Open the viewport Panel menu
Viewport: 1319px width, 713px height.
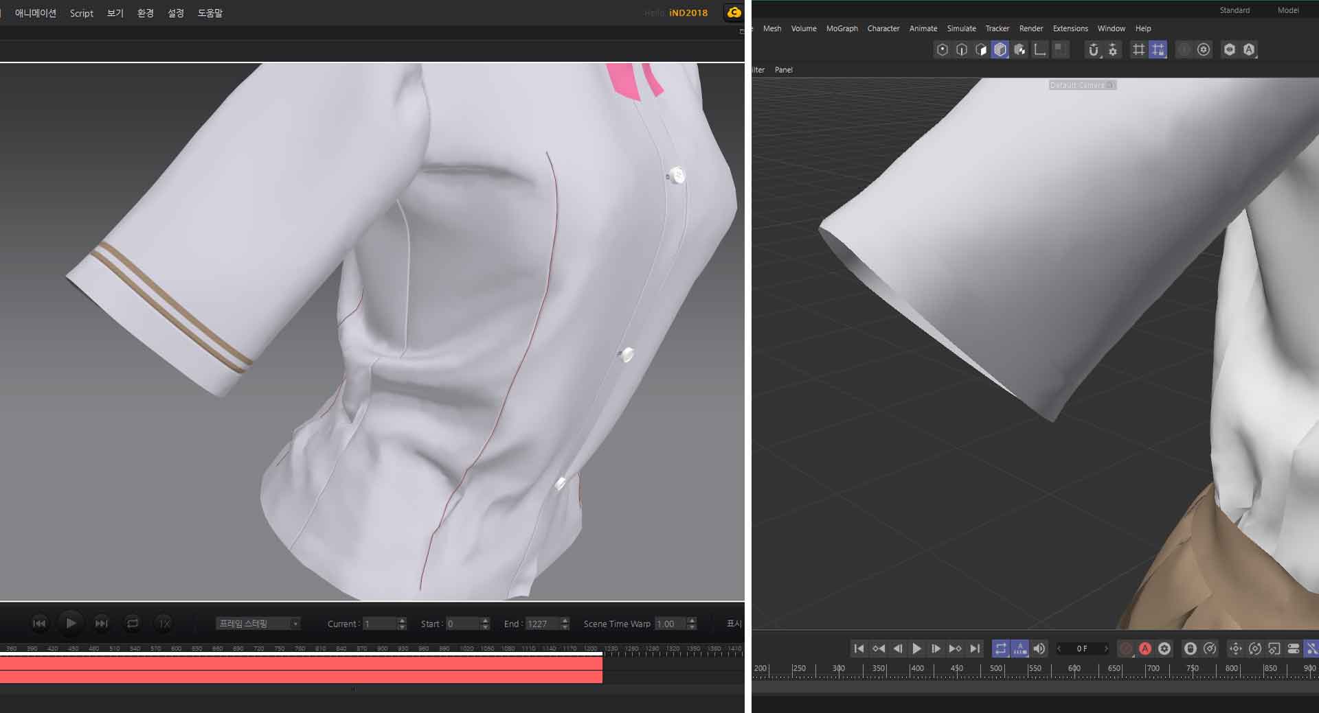click(x=784, y=70)
